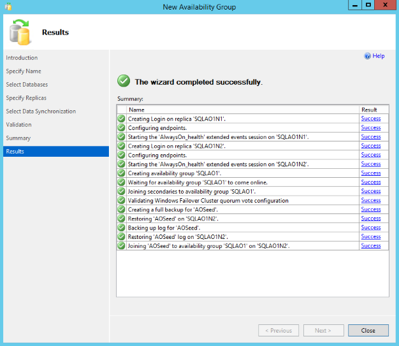The width and height of the screenshot is (399, 346).
Task: Go to the Specify Replicas page
Action: tap(26, 98)
